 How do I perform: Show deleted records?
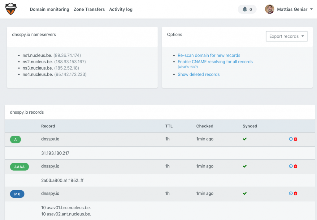[198, 74]
